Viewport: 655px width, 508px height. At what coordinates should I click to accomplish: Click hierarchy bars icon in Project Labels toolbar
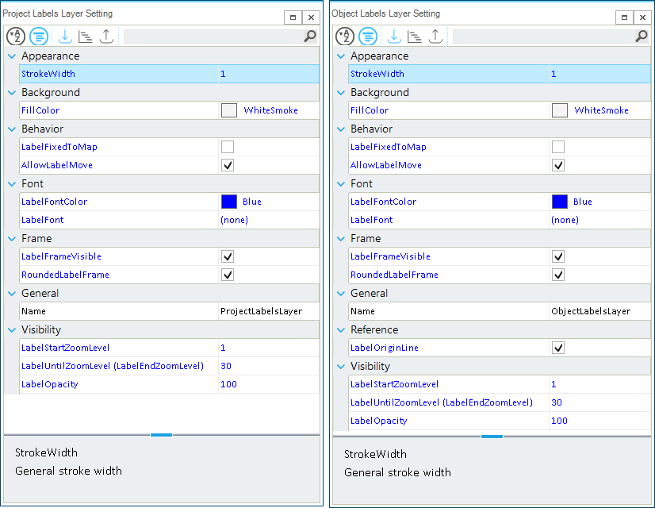click(86, 37)
